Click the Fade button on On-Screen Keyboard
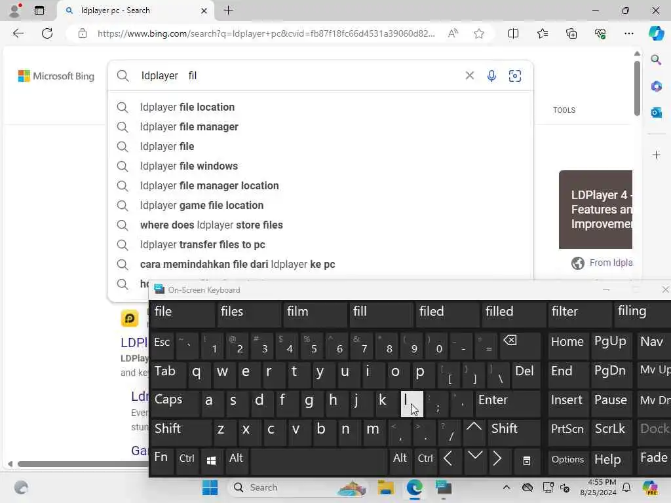 [654, 460]
